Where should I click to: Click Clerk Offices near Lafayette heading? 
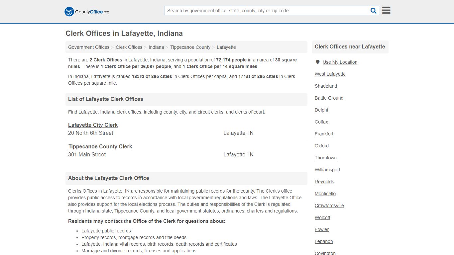[x=350, y=46]
